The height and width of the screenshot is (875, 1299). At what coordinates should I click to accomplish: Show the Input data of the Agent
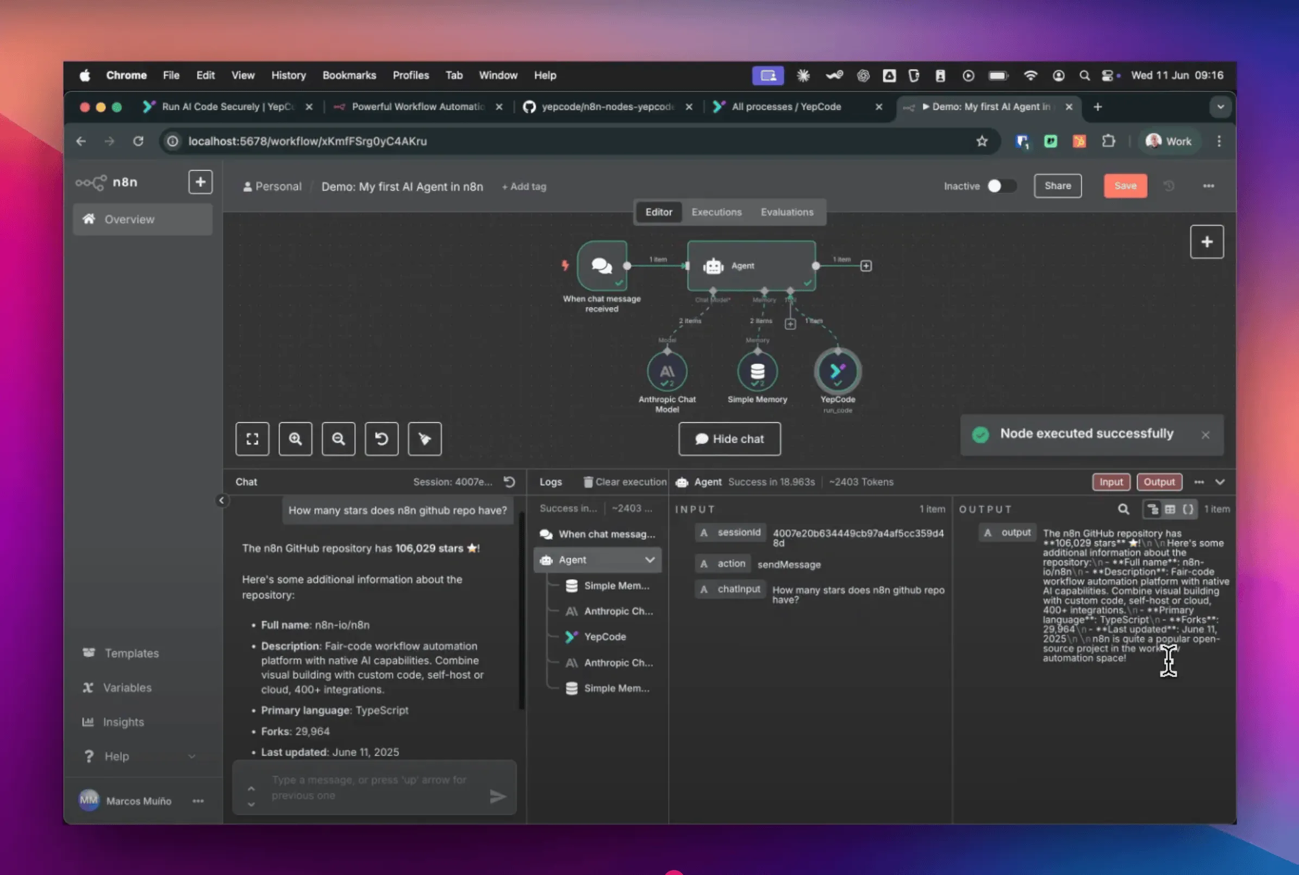[x=1111, y=482]
